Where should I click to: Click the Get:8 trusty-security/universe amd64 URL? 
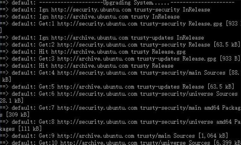tap(97, 122)
